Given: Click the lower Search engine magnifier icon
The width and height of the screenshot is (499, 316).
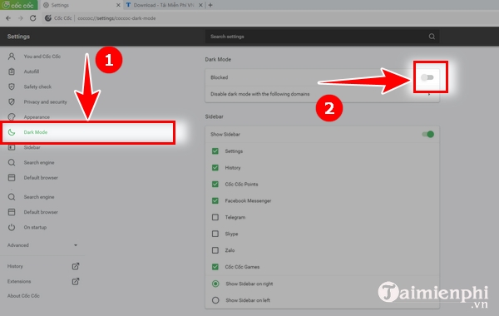Looking at the screenshot, I should 12,197.
